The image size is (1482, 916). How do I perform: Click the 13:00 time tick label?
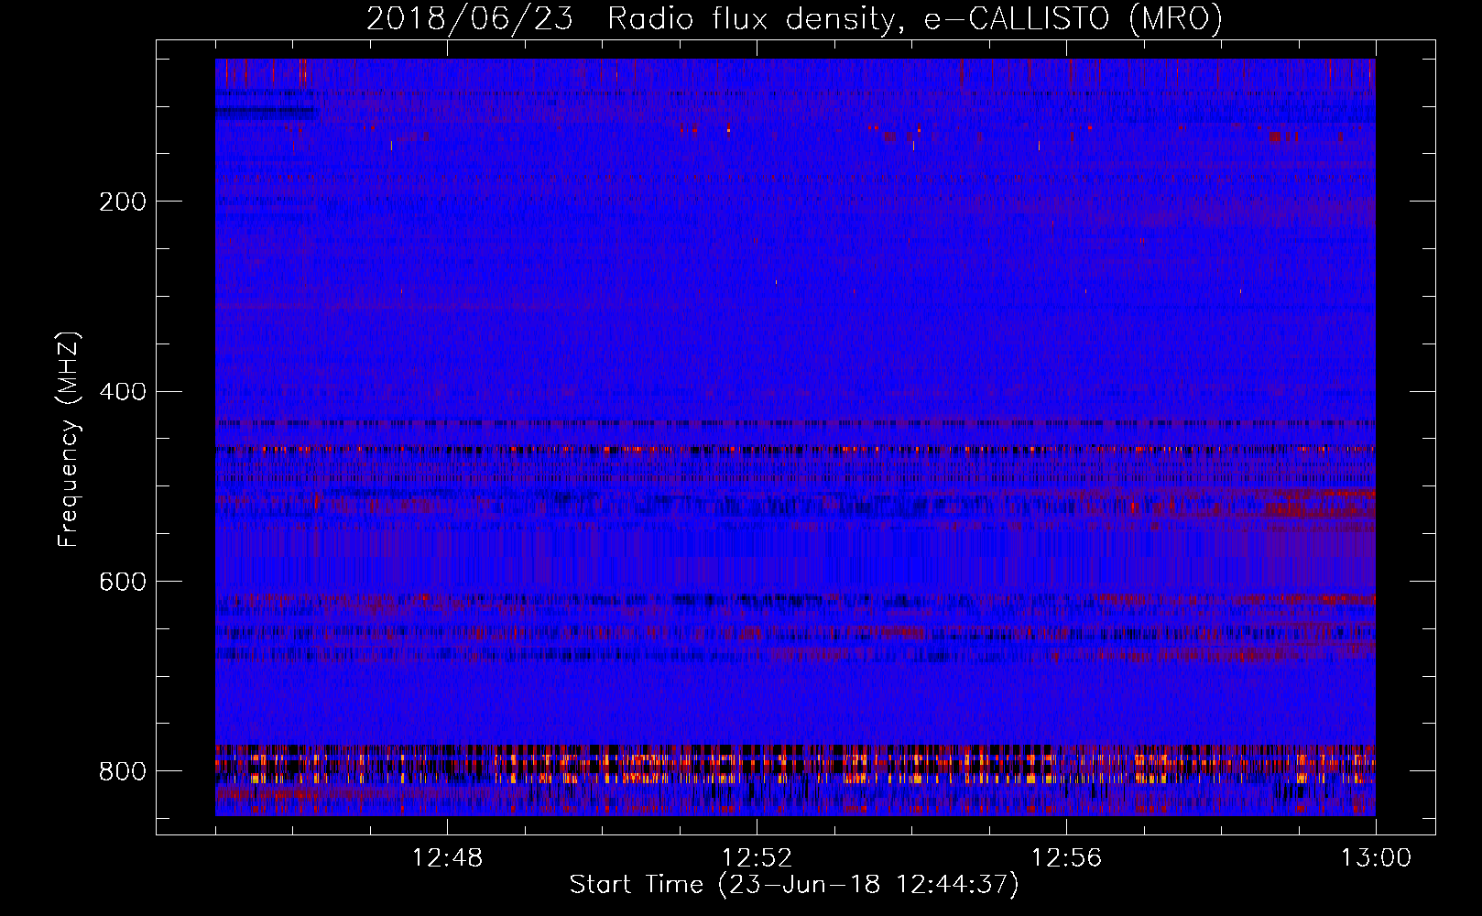[x=1376, y=858]
